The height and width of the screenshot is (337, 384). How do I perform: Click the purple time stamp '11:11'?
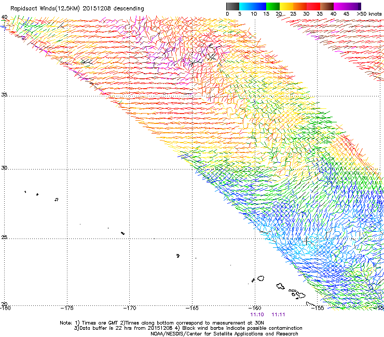click(x=278, y=315)
